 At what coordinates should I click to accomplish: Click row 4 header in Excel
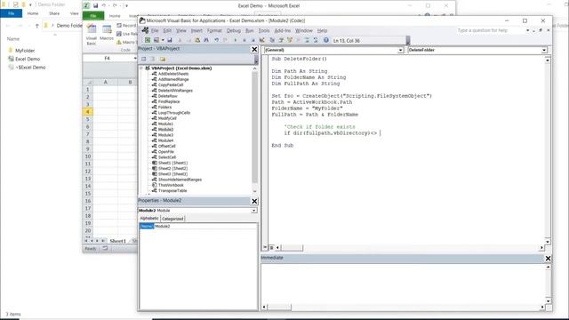coord(88,112)
